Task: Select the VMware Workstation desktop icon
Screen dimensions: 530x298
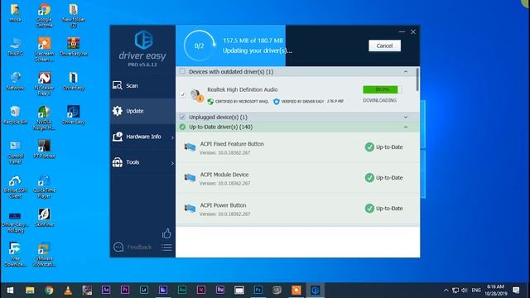Action: [x=44, y=254]
